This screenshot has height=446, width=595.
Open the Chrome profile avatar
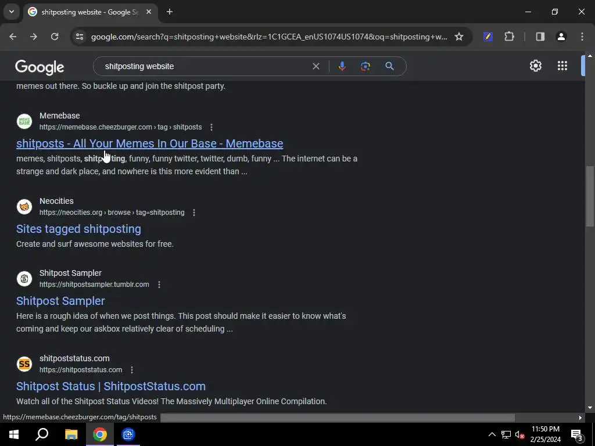pyautogui.click(x=561, y=37)
